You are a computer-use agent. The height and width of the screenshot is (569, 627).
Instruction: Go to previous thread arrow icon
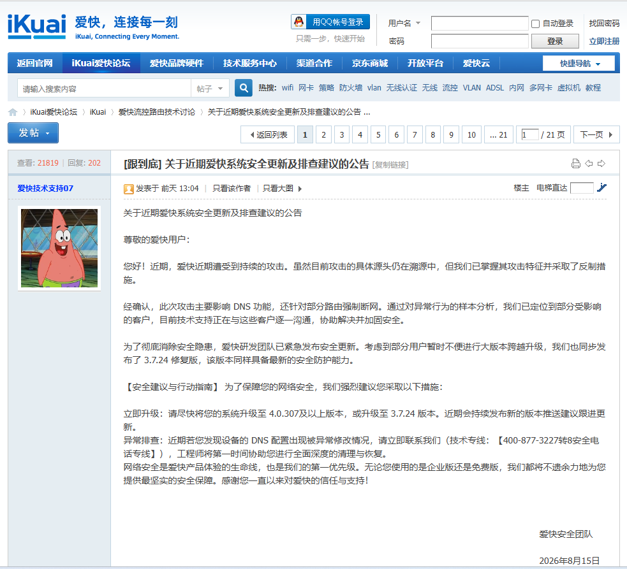click(x=589, y=163)
